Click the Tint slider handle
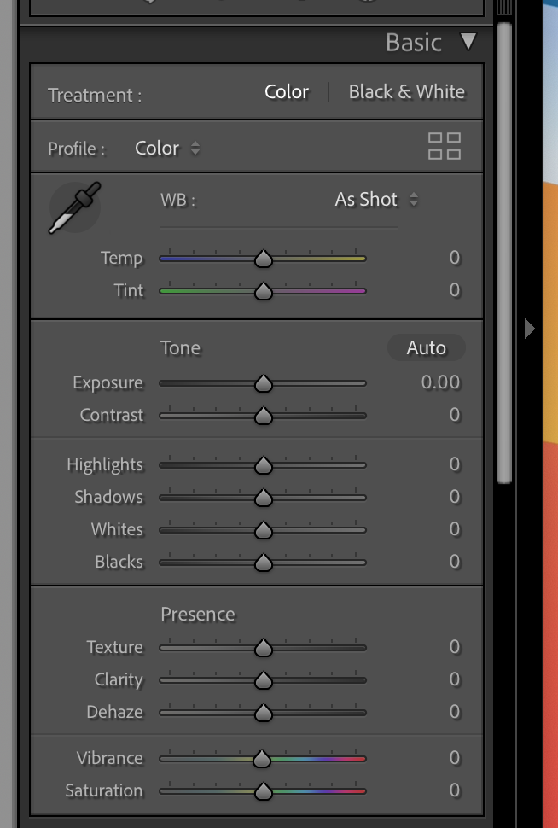 click(263, 290)
